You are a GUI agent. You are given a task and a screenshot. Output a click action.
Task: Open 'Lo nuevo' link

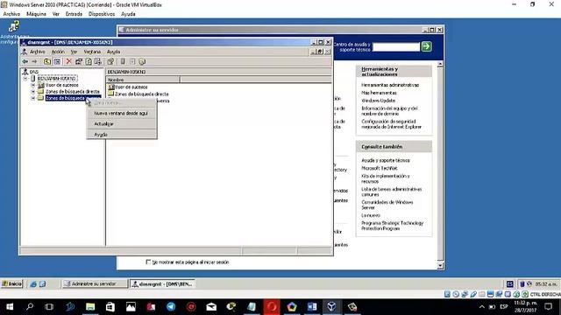point(370,216)
